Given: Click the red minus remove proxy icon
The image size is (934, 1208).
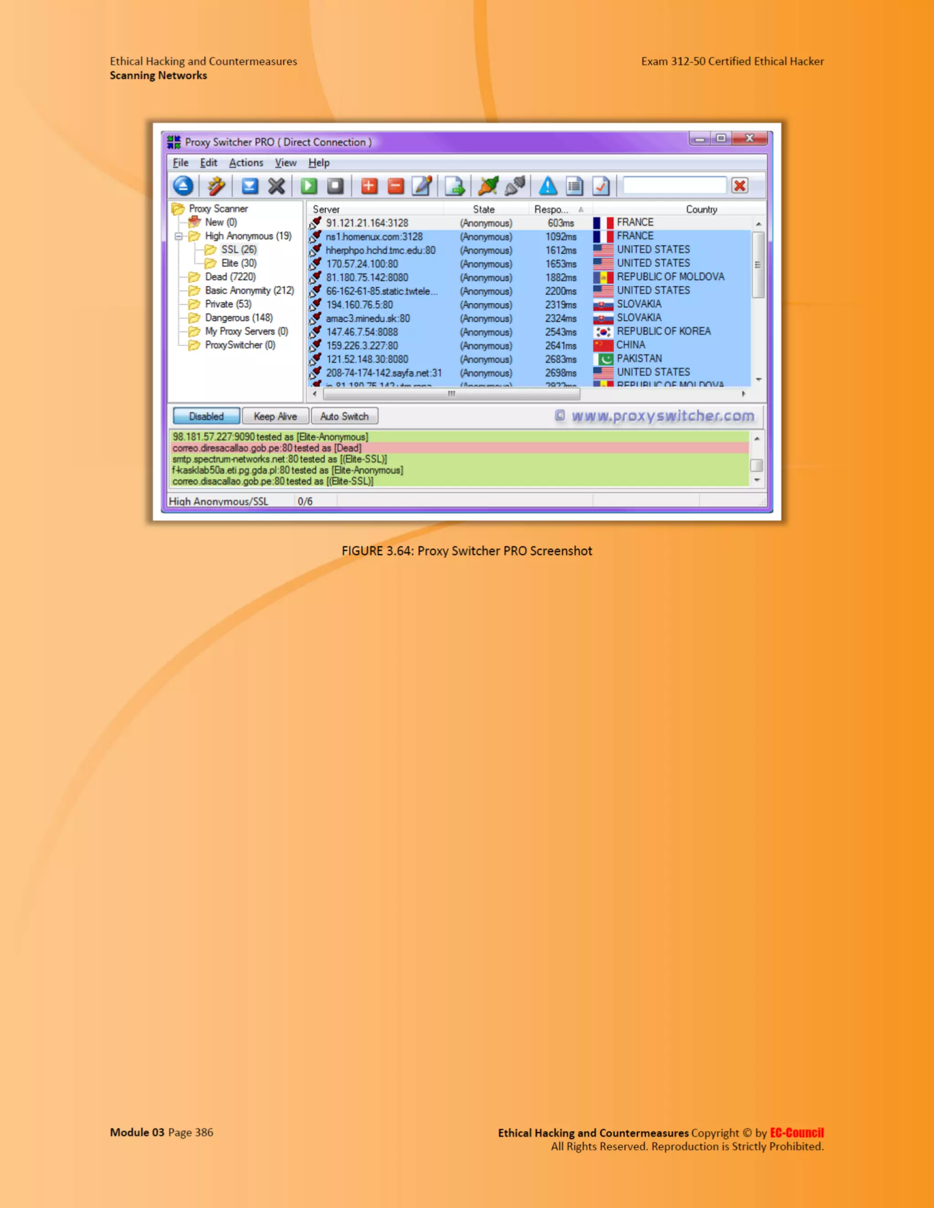Looking at the screenshot, I should pos(395,186).
